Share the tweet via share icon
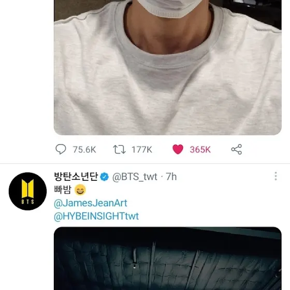 (x=237, y=149)
